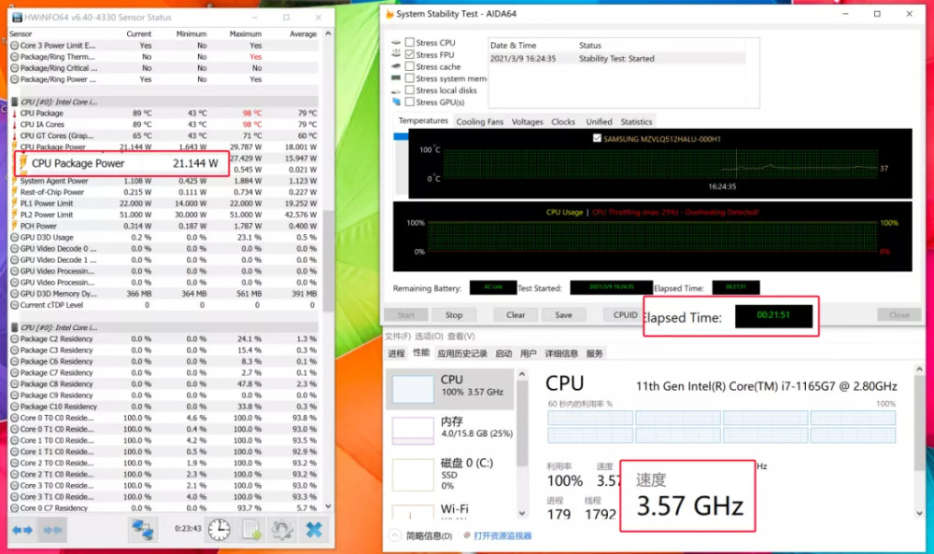Click the cache chip icon beside Stress cache
This screenshot has width=934, height=554.
396,66
